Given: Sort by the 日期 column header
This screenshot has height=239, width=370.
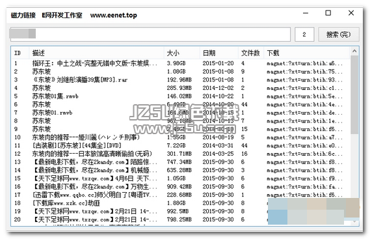Looking at the screenshot, I should 219,53.
